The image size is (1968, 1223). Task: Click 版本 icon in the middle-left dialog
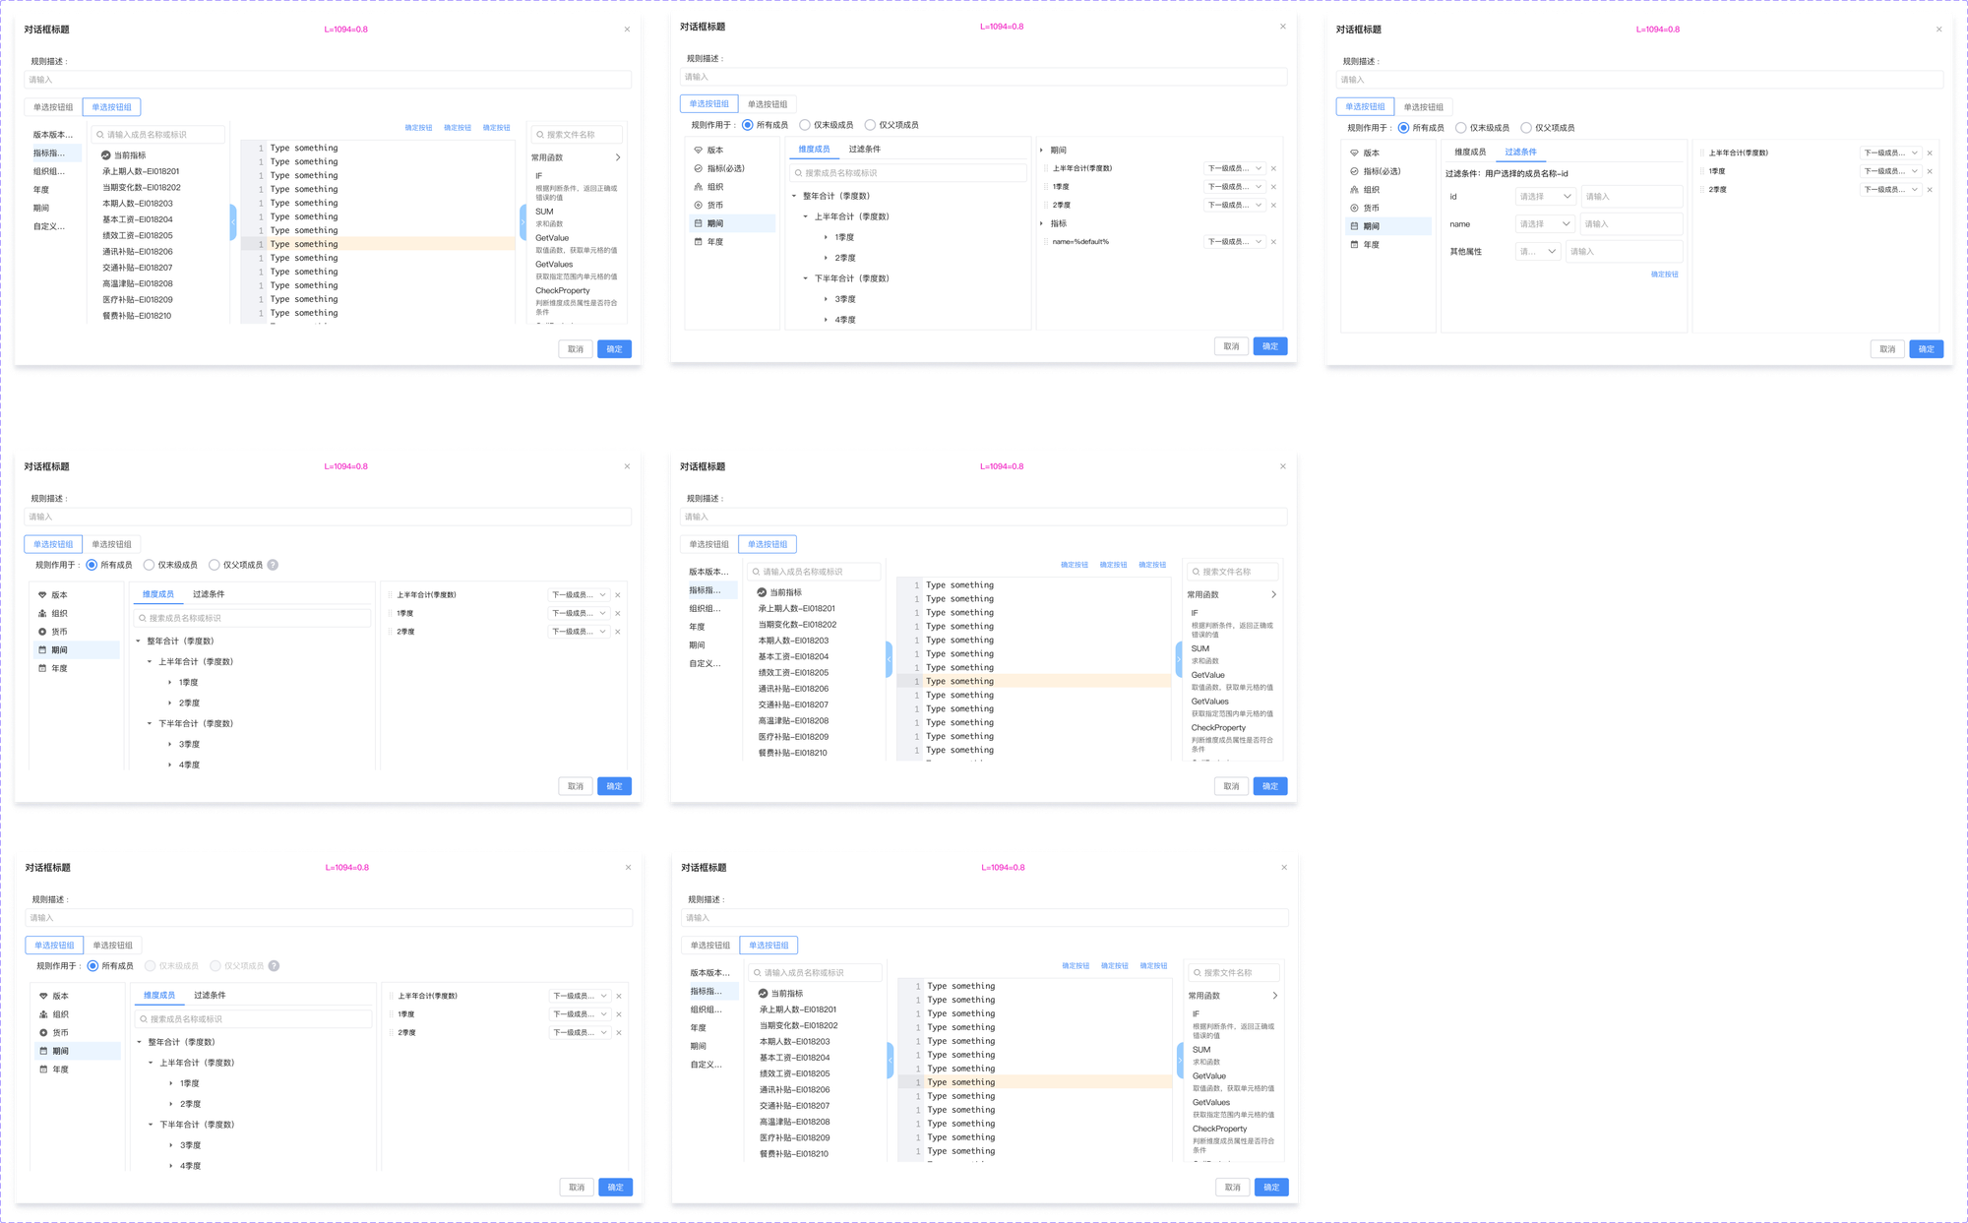[x=42, y=595]
